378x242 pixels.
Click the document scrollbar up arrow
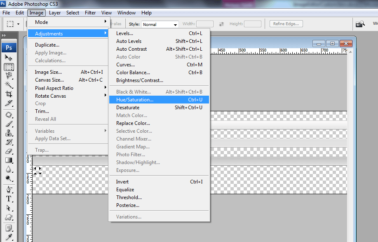(350, 52)
